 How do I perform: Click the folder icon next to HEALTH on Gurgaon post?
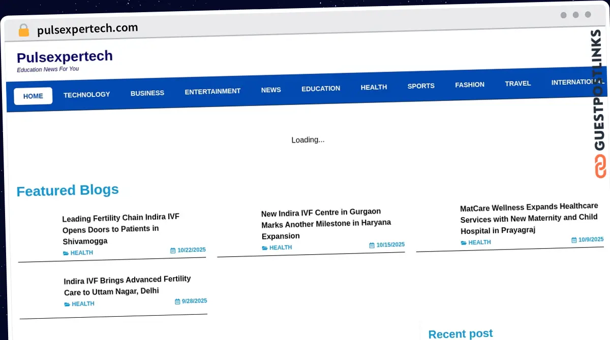264,248
